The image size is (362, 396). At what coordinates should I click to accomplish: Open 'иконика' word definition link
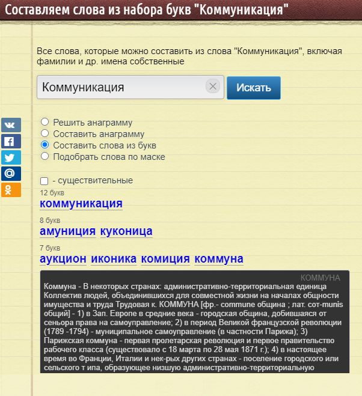[x=114, y=259]
